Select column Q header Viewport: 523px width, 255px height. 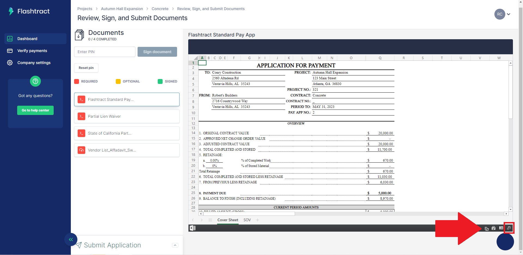point(380,58)
